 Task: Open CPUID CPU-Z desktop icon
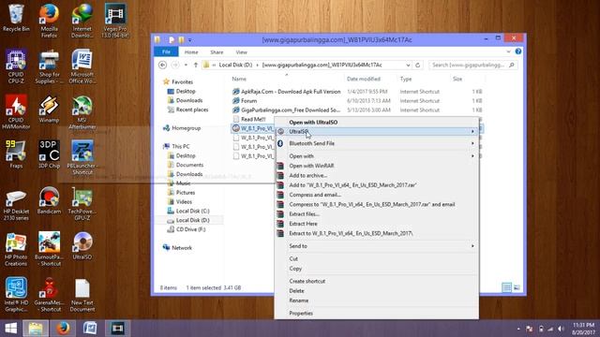tap(16, 66)
